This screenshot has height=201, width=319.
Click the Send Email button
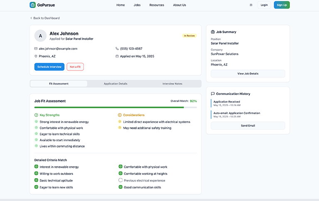click(x=248, y=126)
